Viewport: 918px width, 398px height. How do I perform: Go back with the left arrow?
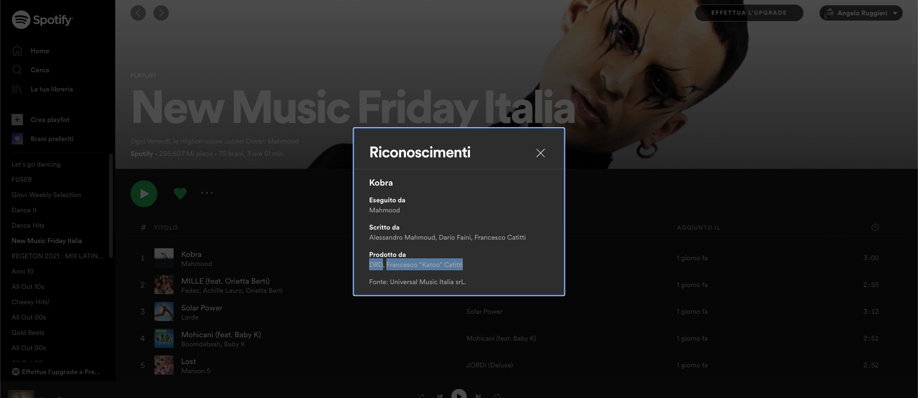point(138,13)
